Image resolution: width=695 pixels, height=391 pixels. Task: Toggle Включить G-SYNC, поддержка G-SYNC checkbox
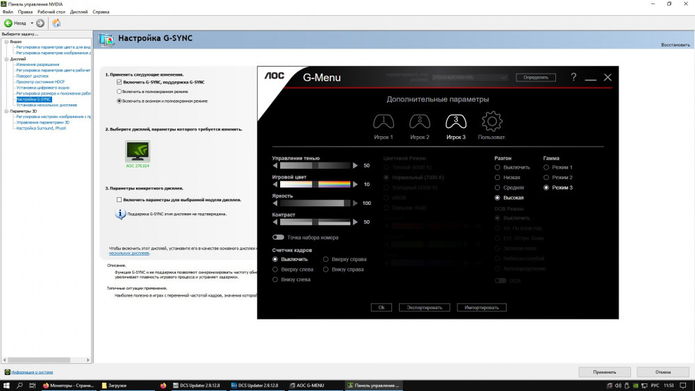click(120, 83)
